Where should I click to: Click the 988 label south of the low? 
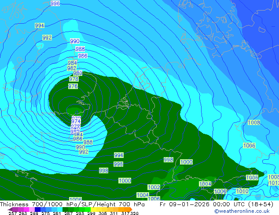[88, 142]
